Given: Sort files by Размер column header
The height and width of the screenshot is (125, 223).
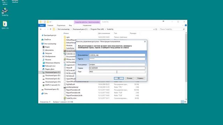Looking at the screenshot, I should point(133,33).
